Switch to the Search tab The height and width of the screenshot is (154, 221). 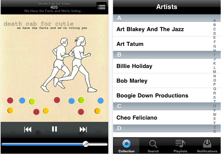pos(153,146)
